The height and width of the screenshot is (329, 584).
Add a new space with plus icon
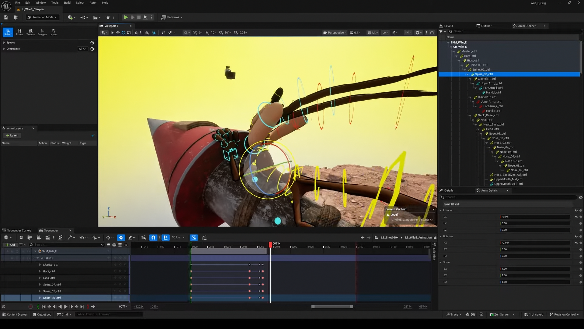click(92, 43)
